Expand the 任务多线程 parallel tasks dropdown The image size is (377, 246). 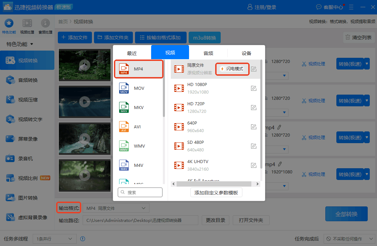(x=54, y=238)
